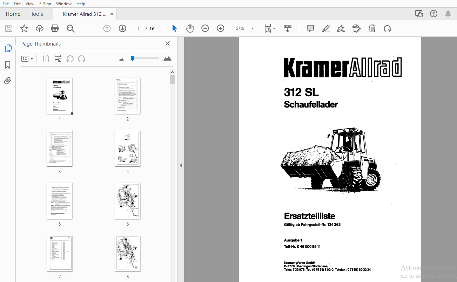The height and width of the screenshot is (282, 457).
Task: Select the Kramer Allrad 312 document tab
Action: (x=84, y=14)
